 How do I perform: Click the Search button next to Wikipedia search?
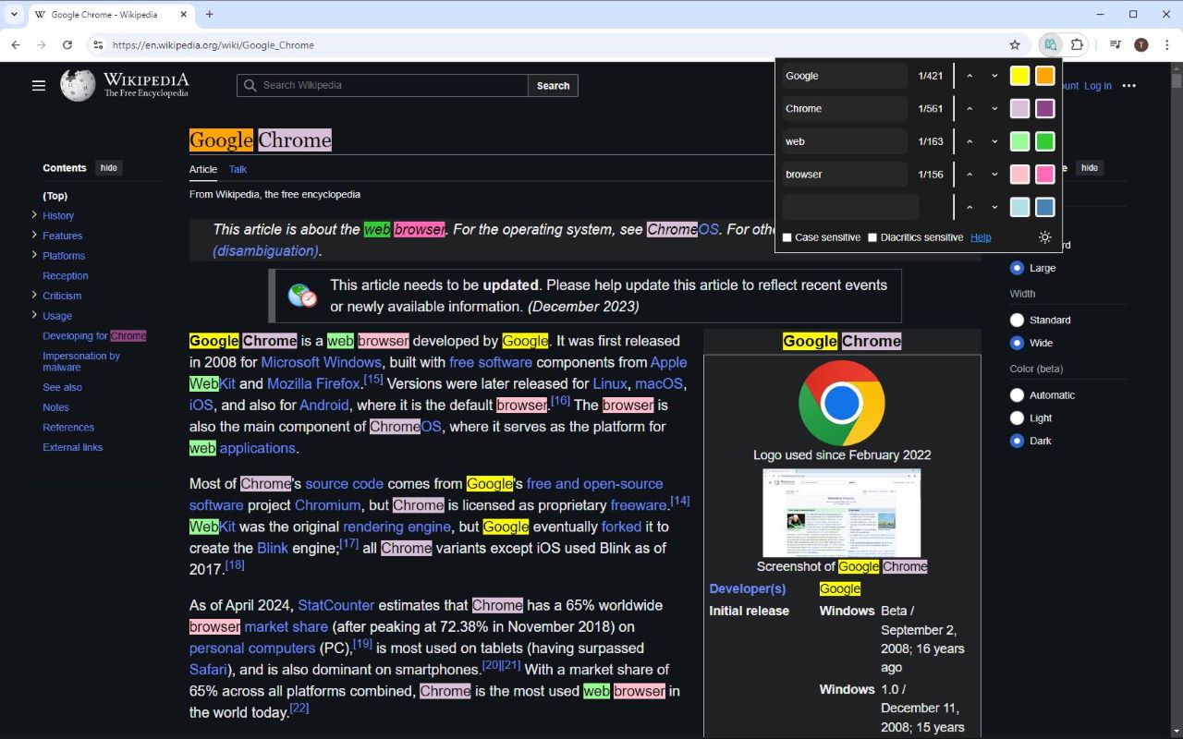[553, 85]
